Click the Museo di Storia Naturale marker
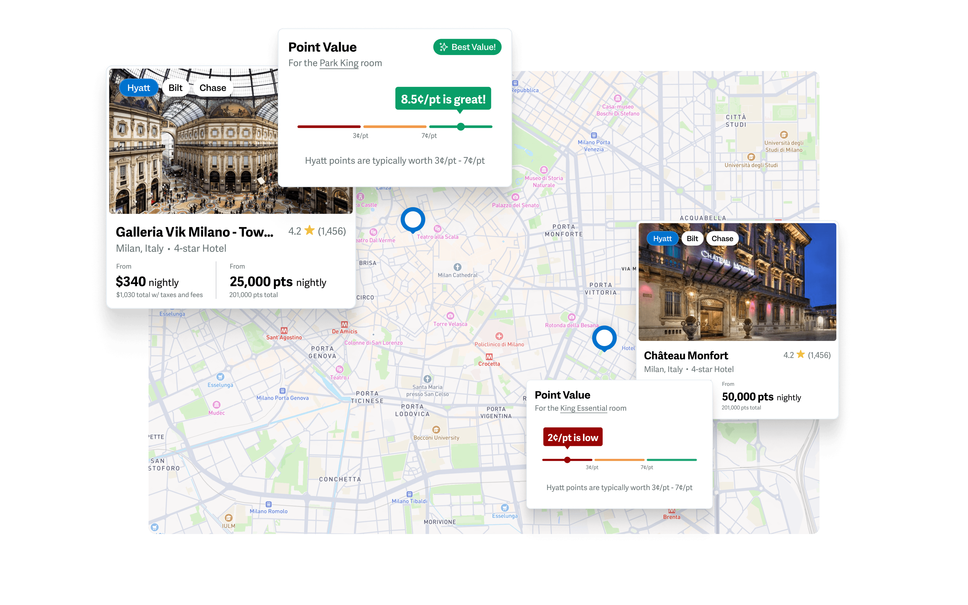Screen dimensions: 968x605 point(544,170)
